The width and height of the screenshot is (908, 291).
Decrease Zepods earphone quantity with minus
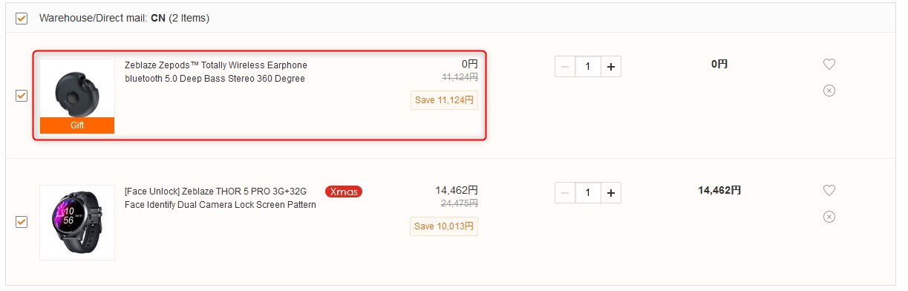click(565, 67)
